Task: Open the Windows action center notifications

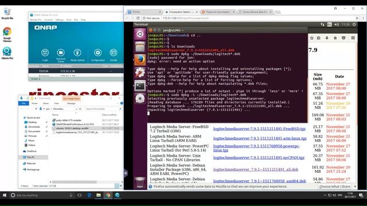Action: [361, 195]
